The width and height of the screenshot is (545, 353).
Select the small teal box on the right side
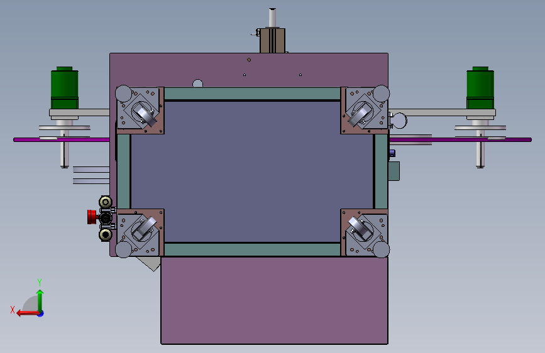point(394,171)
